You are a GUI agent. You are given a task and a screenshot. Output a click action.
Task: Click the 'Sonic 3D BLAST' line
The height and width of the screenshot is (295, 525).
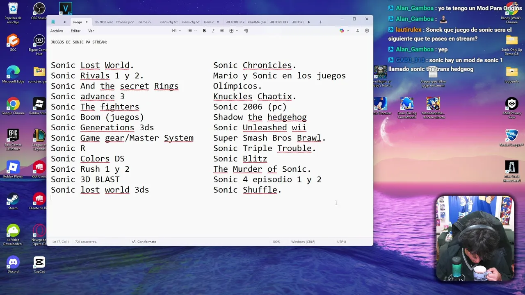pos(85,179)
